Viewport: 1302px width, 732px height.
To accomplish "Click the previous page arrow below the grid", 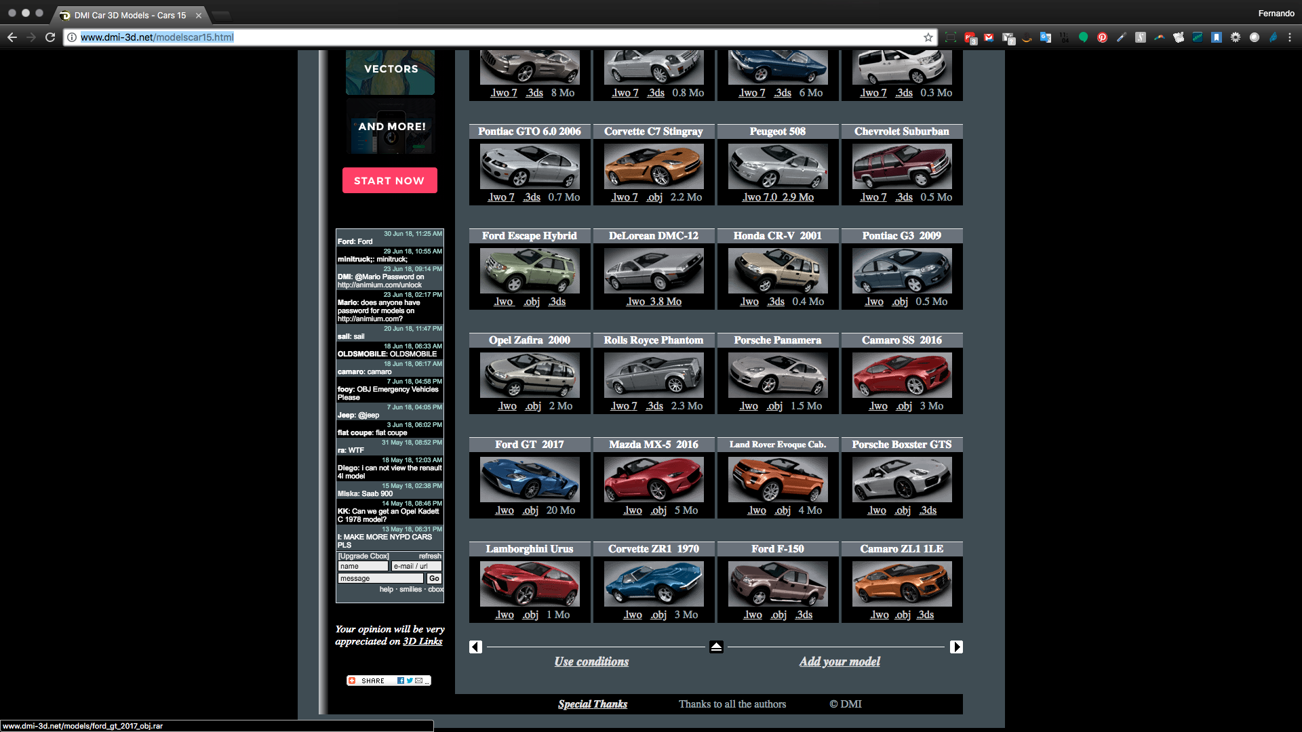I will pos(475,647).
